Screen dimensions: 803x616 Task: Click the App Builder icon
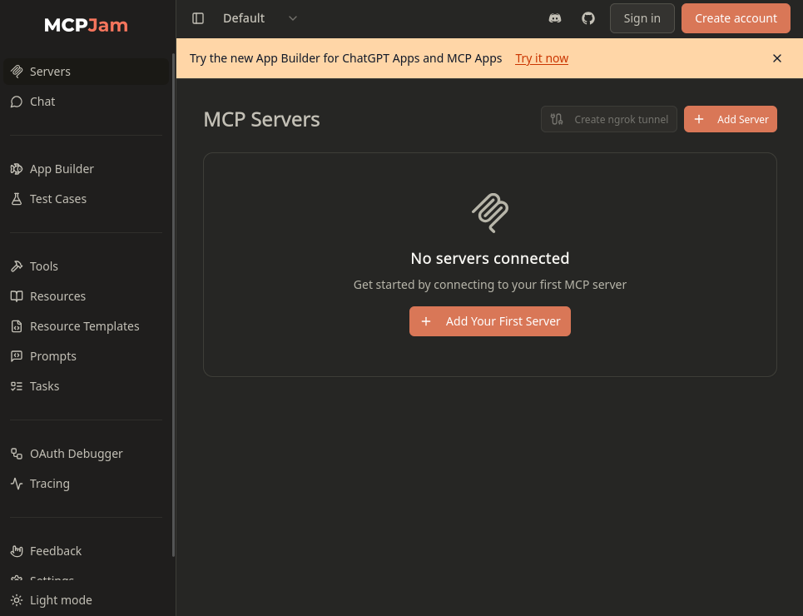point(17,169)
